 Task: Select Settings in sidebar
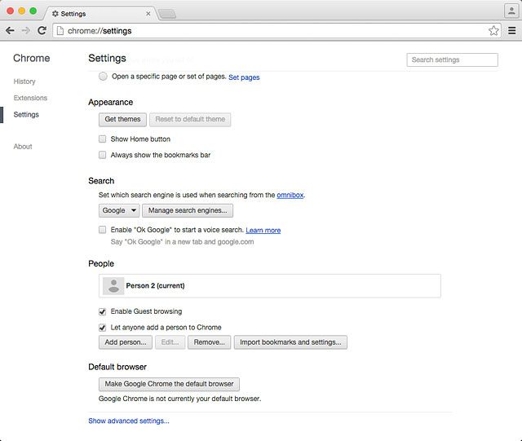pyautogui.click(x=26, y=114)
